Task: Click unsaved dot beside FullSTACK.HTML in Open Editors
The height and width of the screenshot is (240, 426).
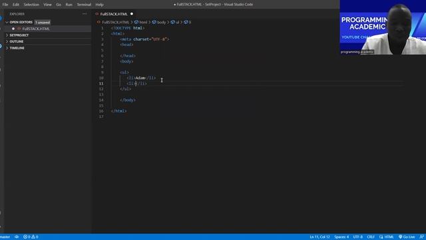Action: (x=13, y=29)
